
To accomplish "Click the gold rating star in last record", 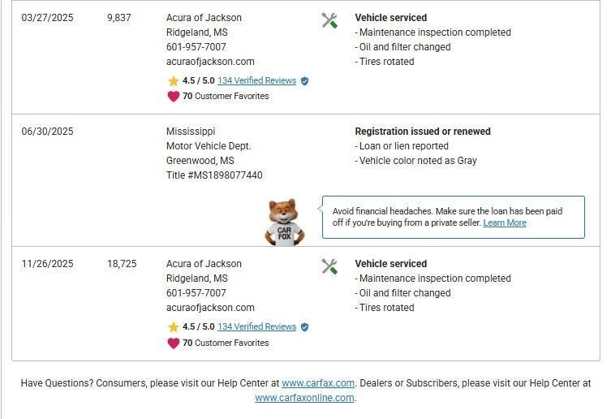I will 173,327.
